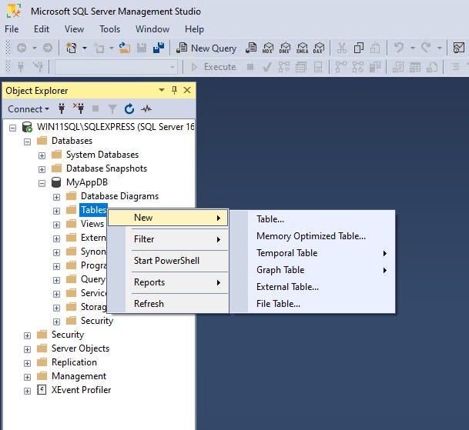469x430 pixels.
Task: Expand the Views folder
Action: [56, 225]
